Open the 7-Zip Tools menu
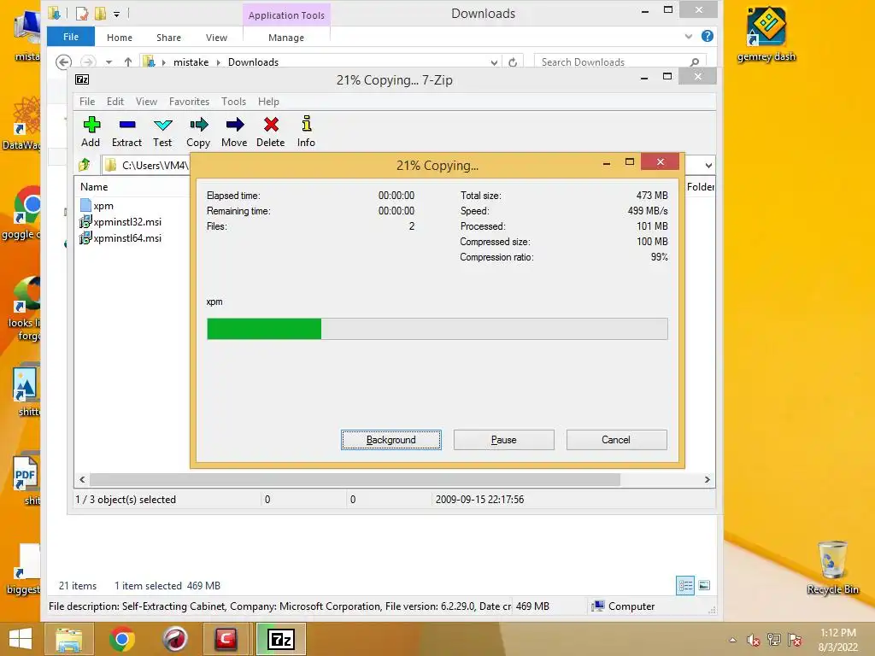875x656 pixels. pyautogui.click(x=233, y=102)
